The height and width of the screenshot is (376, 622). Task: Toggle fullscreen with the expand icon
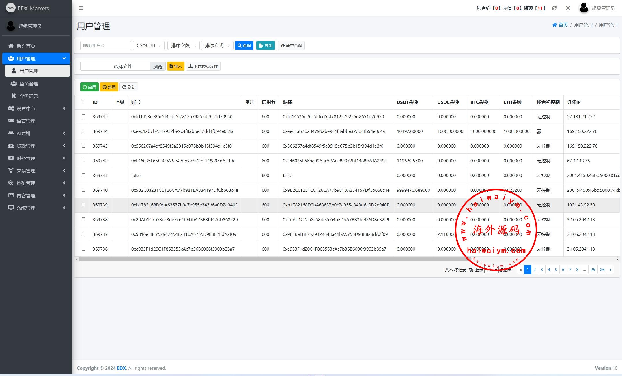coord(568,8)
